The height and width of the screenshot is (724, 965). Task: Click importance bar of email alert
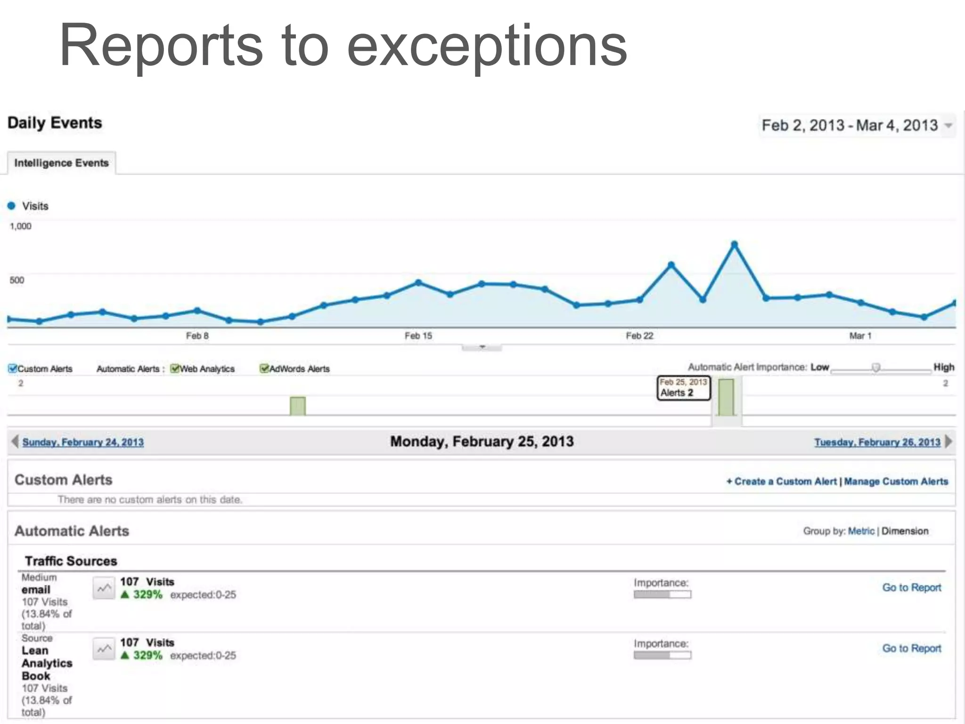pyautogui.click(x=662, y=594)
